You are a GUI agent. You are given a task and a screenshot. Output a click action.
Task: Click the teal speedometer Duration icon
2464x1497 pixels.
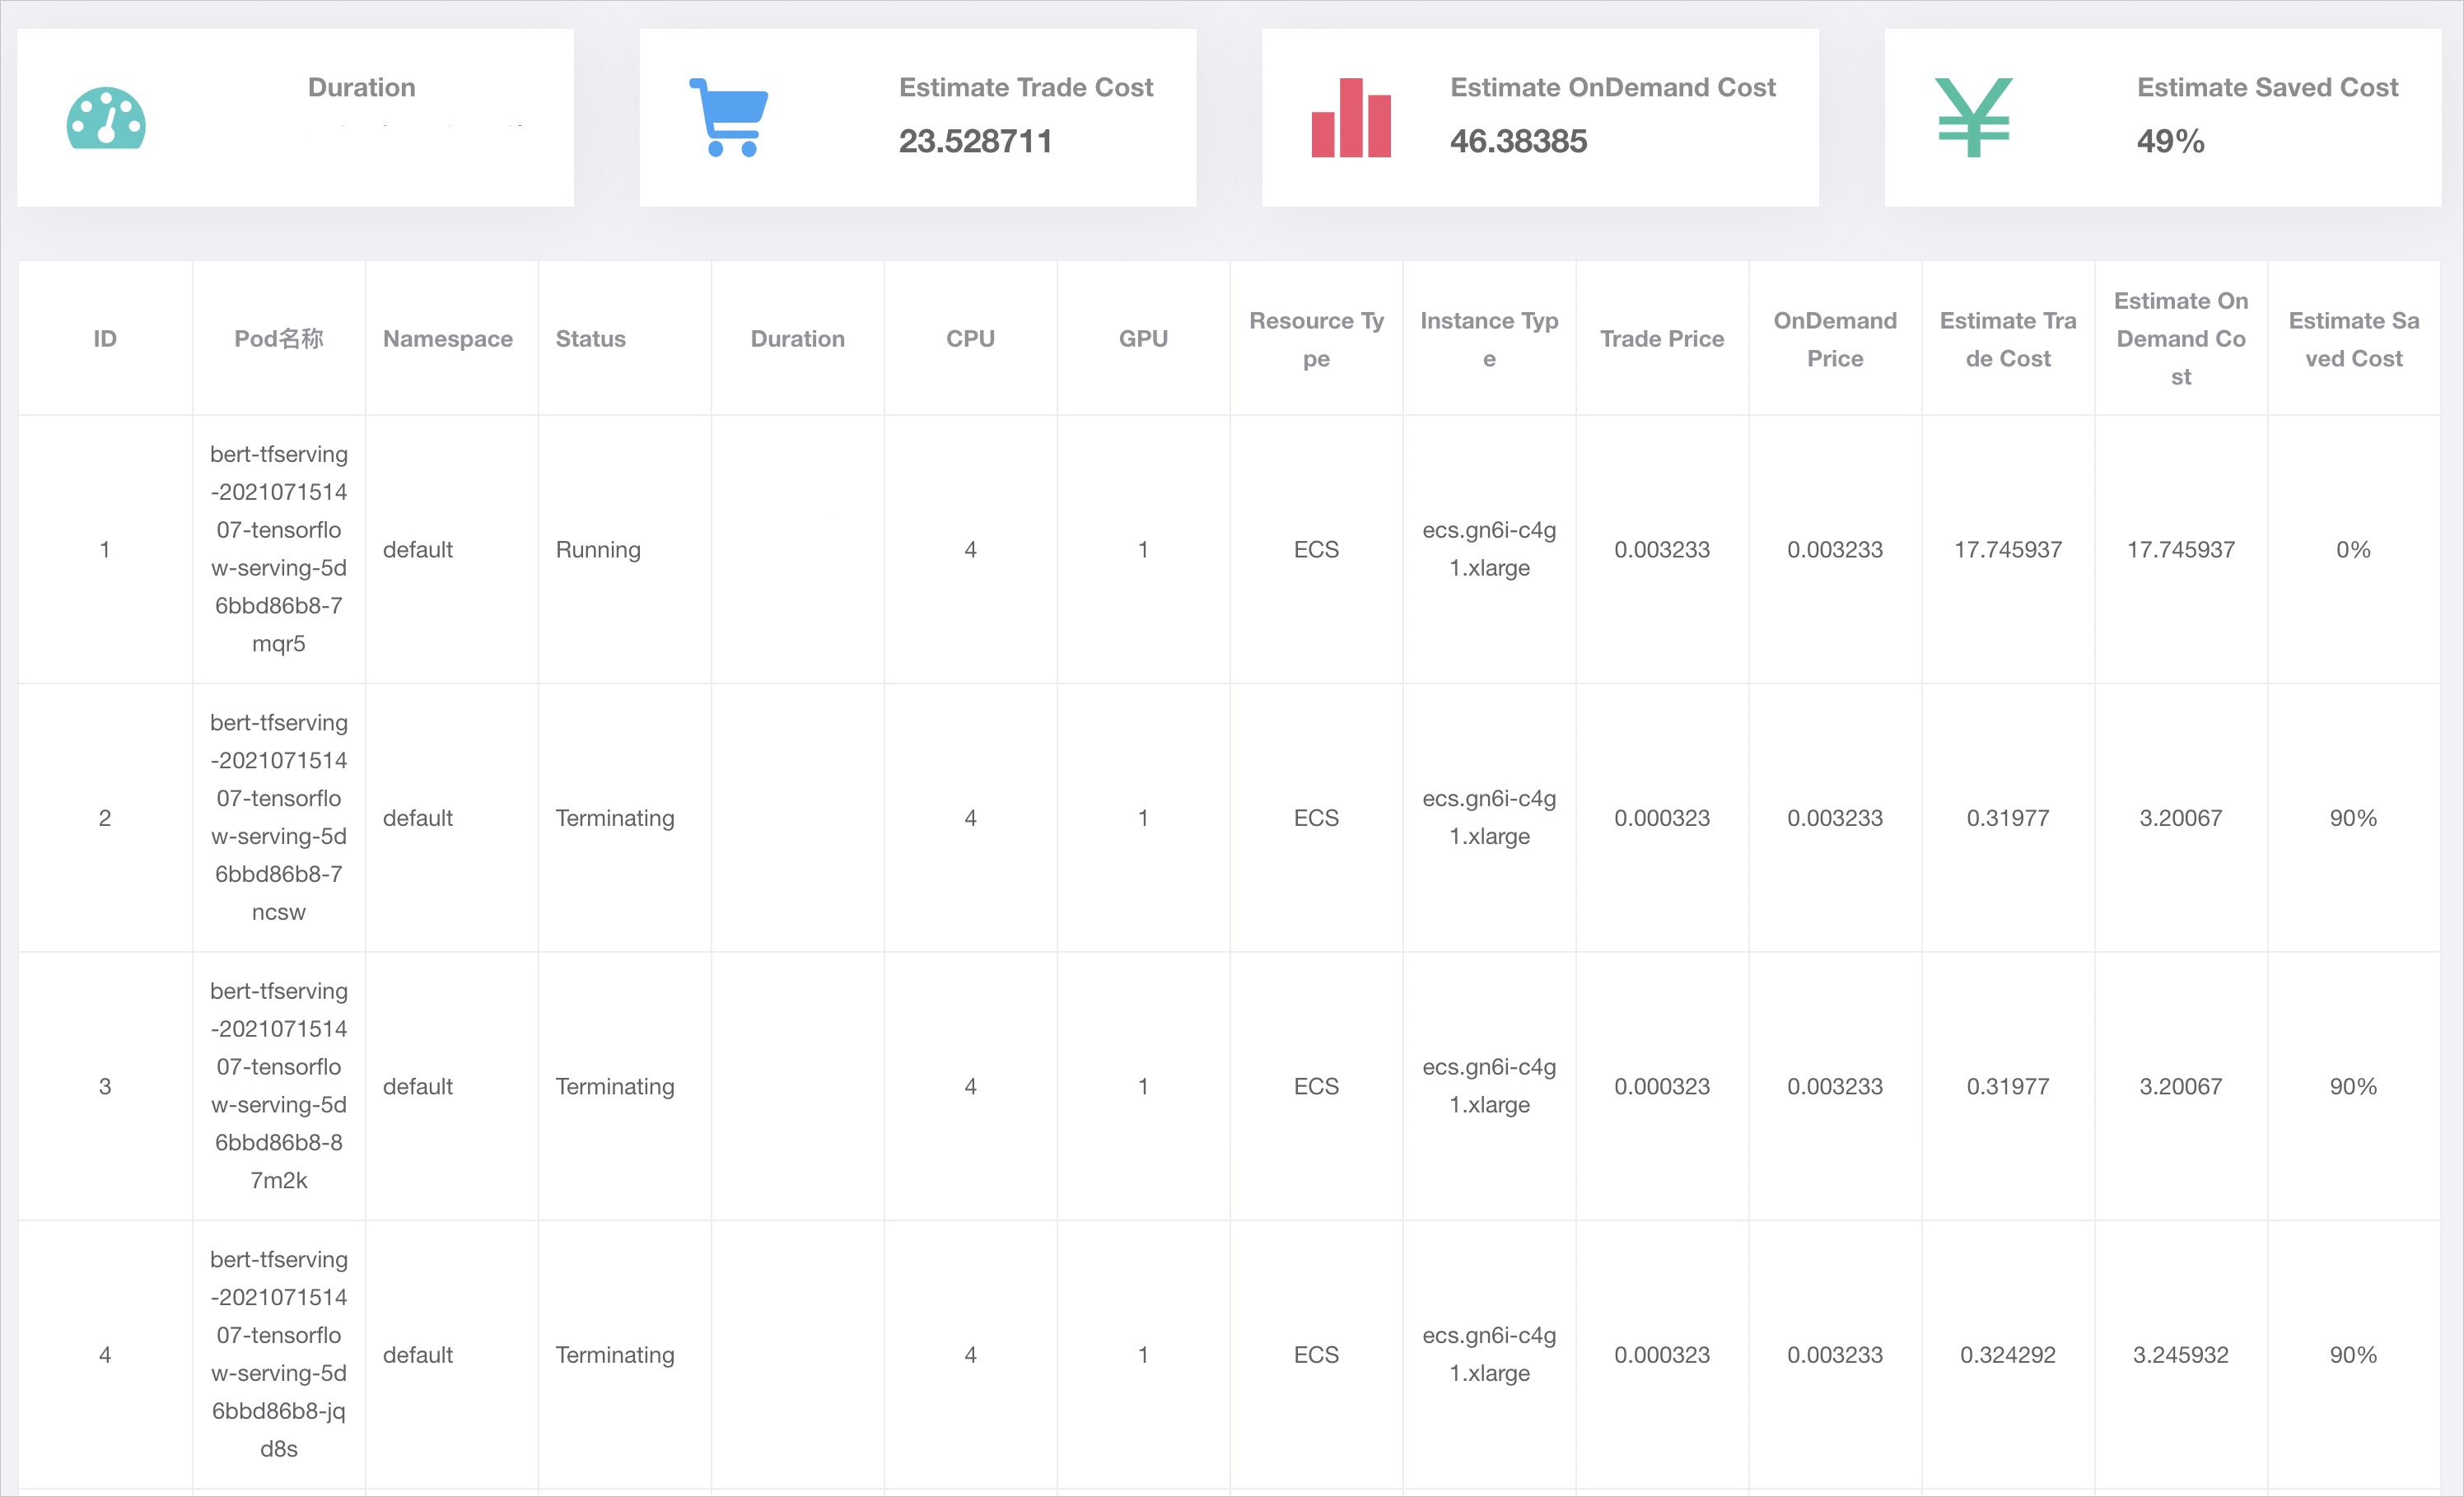(x=106, y=118)
